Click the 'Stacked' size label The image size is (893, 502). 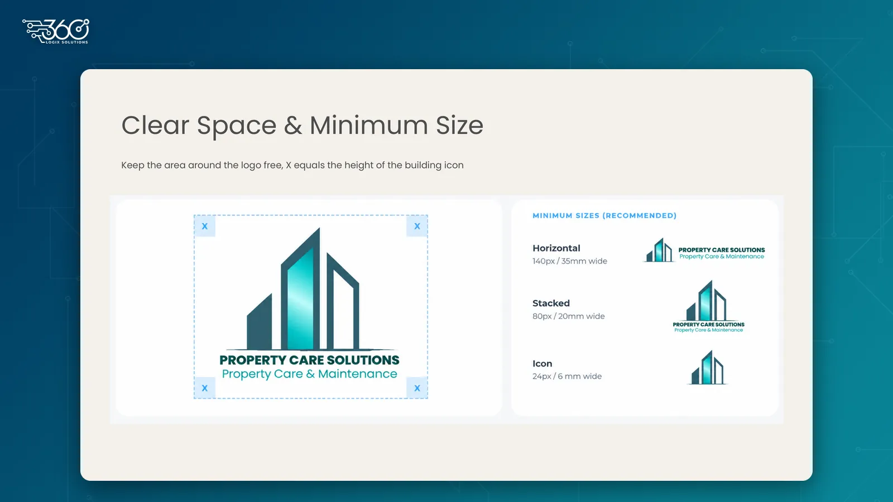coord(551,303)
